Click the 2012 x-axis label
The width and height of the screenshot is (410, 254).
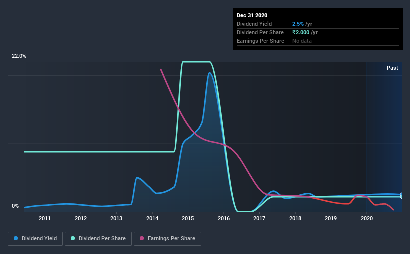coord(81,218)
